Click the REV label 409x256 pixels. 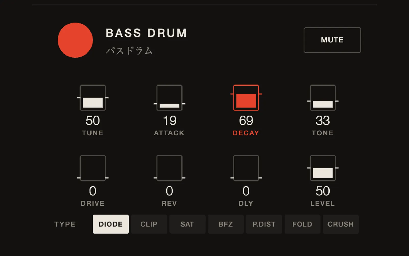click(169, 204)
